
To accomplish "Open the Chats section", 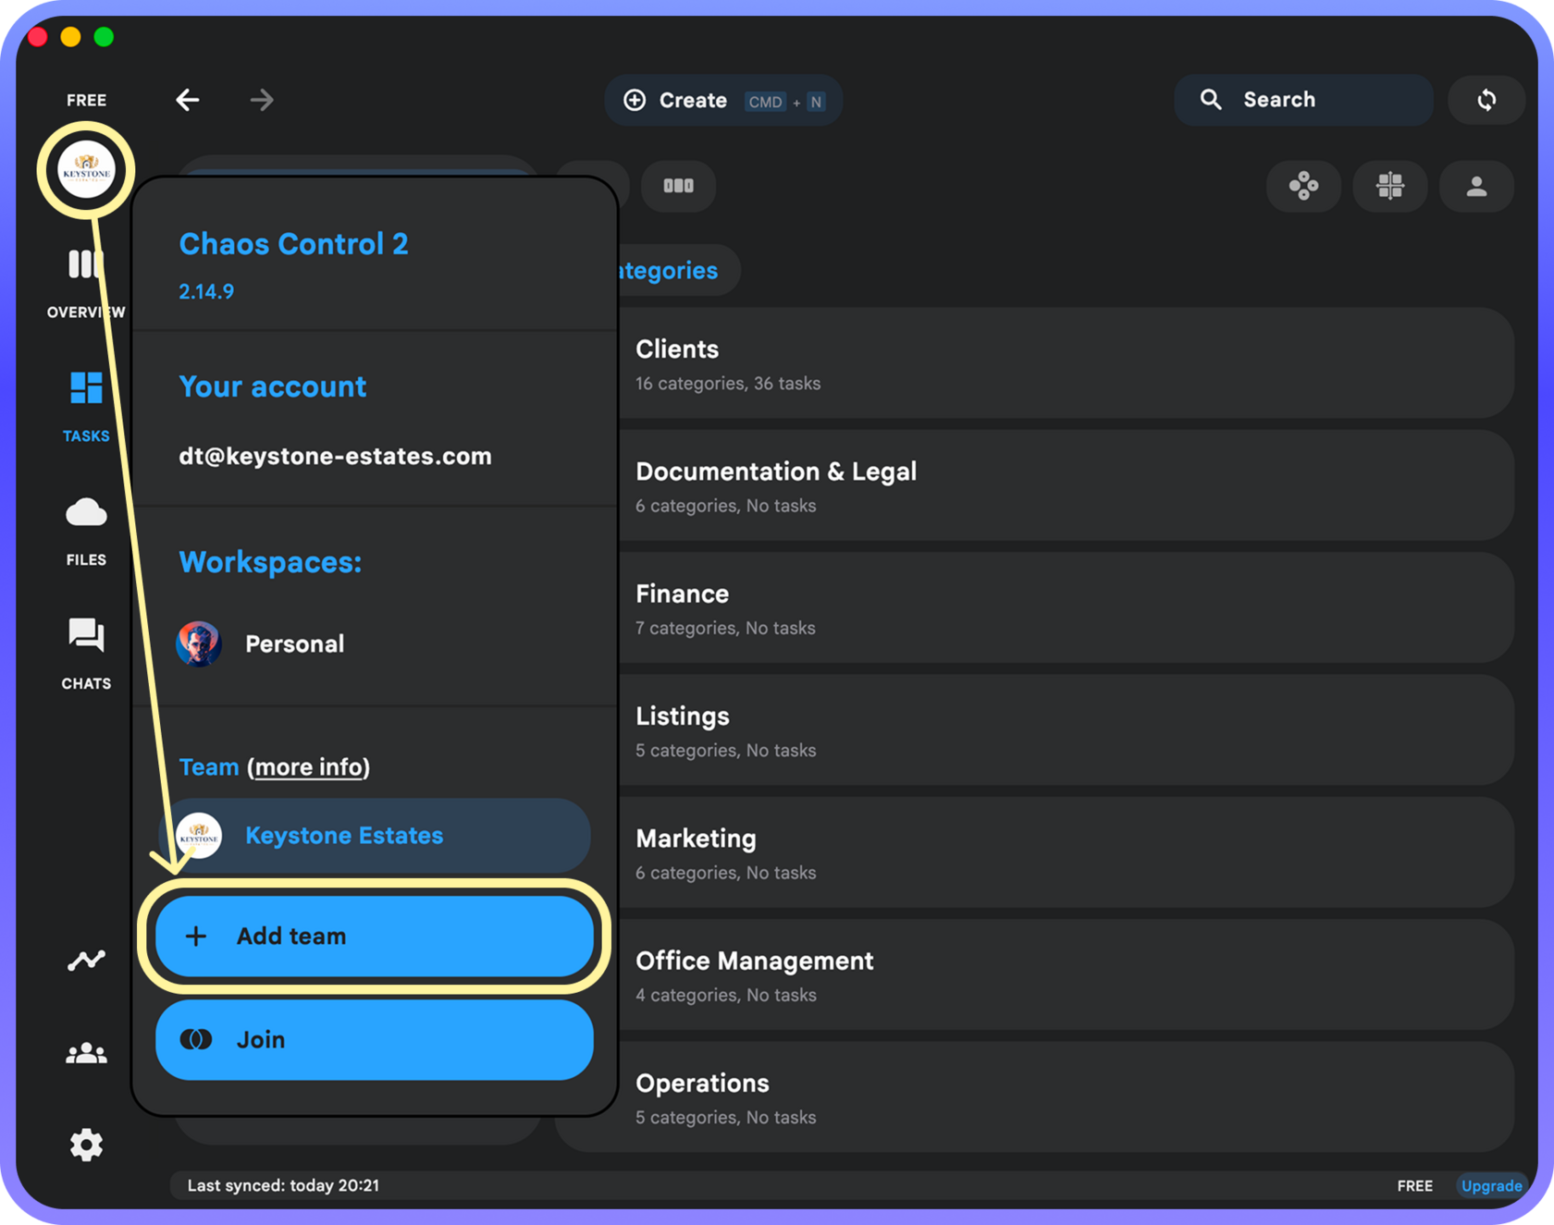I will (x=86, y=654).
